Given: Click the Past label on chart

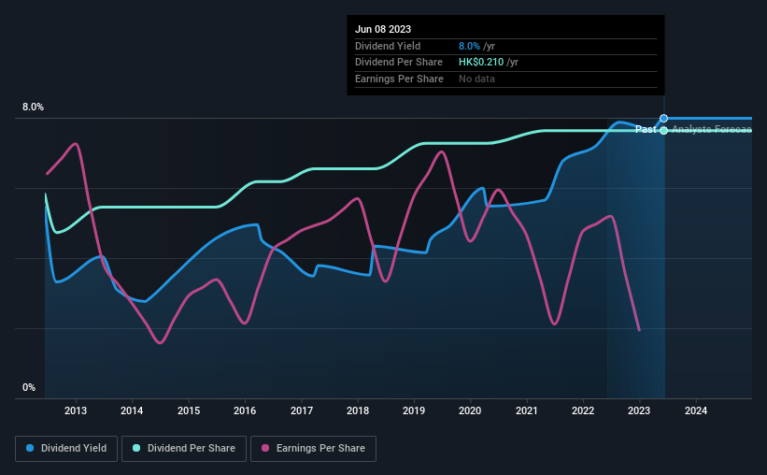Looking at the screenshot, I should coord(646,129).
